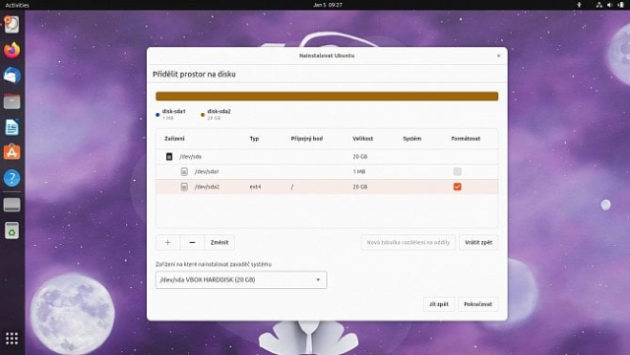Open the Files manager dock icon
Screen dimensions: 630x355
[12, 101]
